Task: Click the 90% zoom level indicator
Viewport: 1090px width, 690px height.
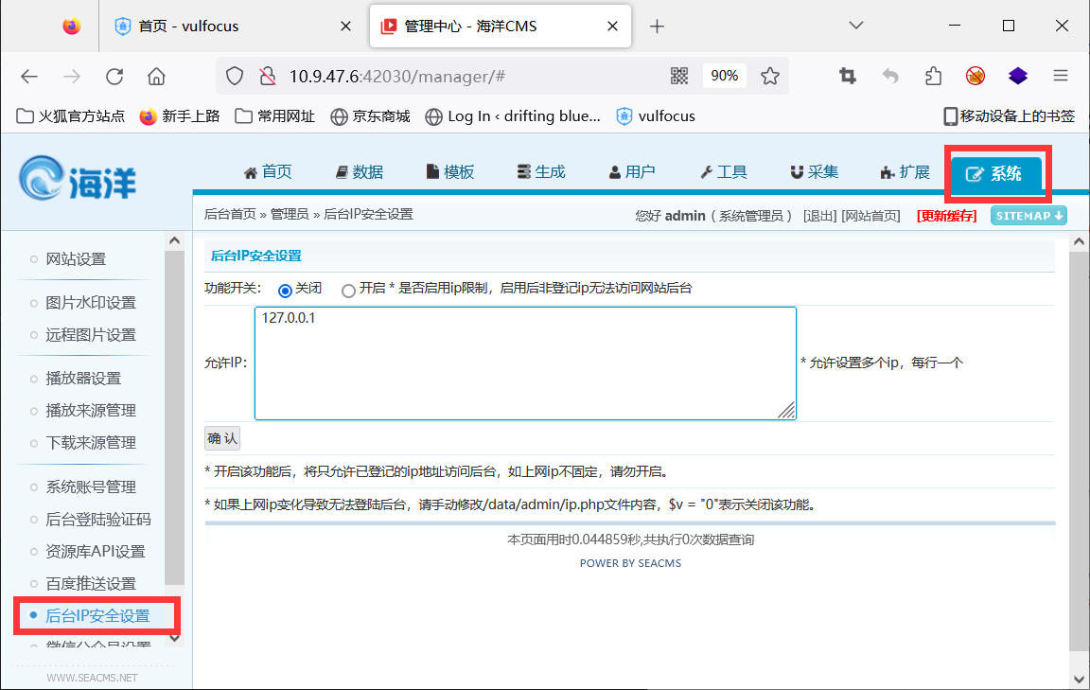Action: 725,76
